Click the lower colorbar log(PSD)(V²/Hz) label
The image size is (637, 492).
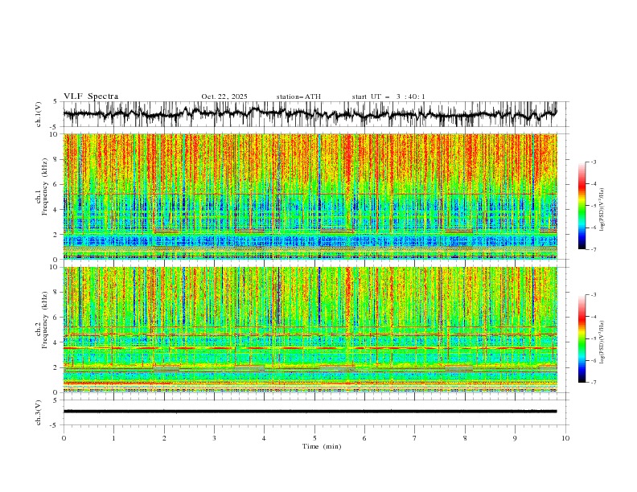pyautogui.click(x=602, y=342)
